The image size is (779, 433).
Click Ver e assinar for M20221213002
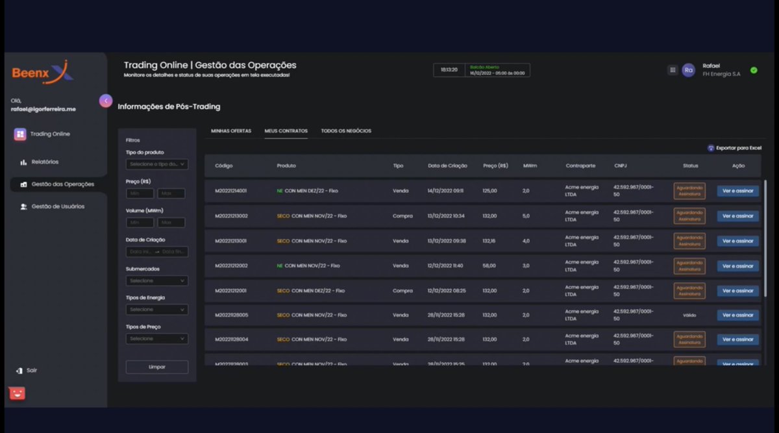tap(738, 216)
